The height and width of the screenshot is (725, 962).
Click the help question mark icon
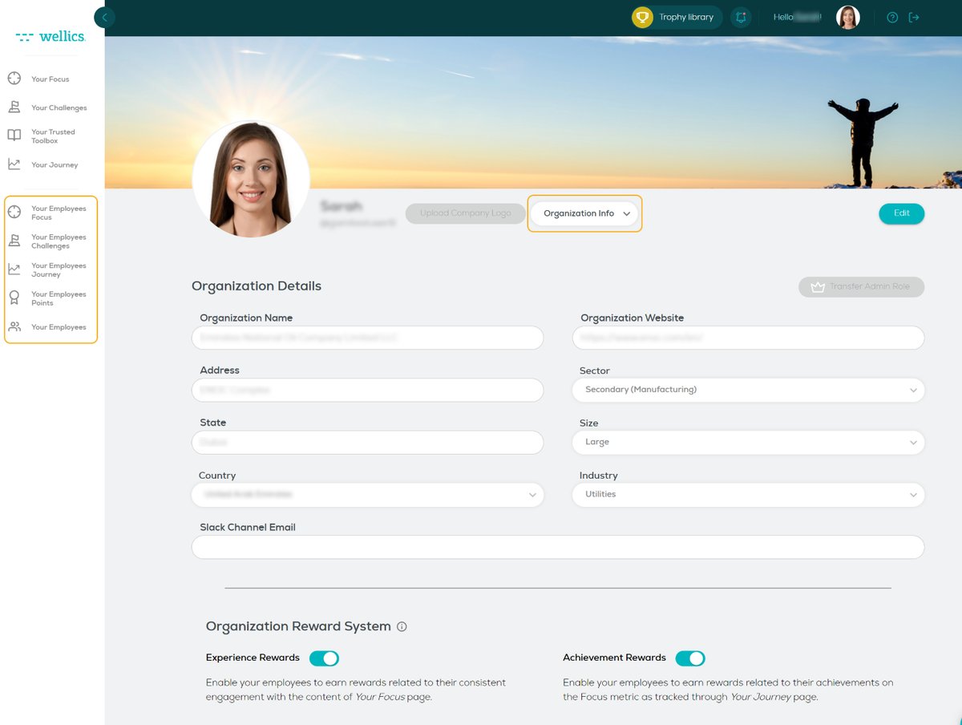point(891,17)
